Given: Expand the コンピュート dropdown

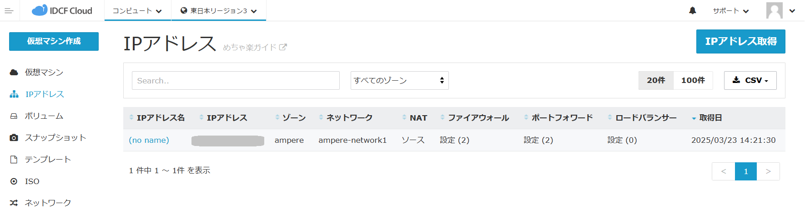Looking at the screenshot, I should (137, 11).
